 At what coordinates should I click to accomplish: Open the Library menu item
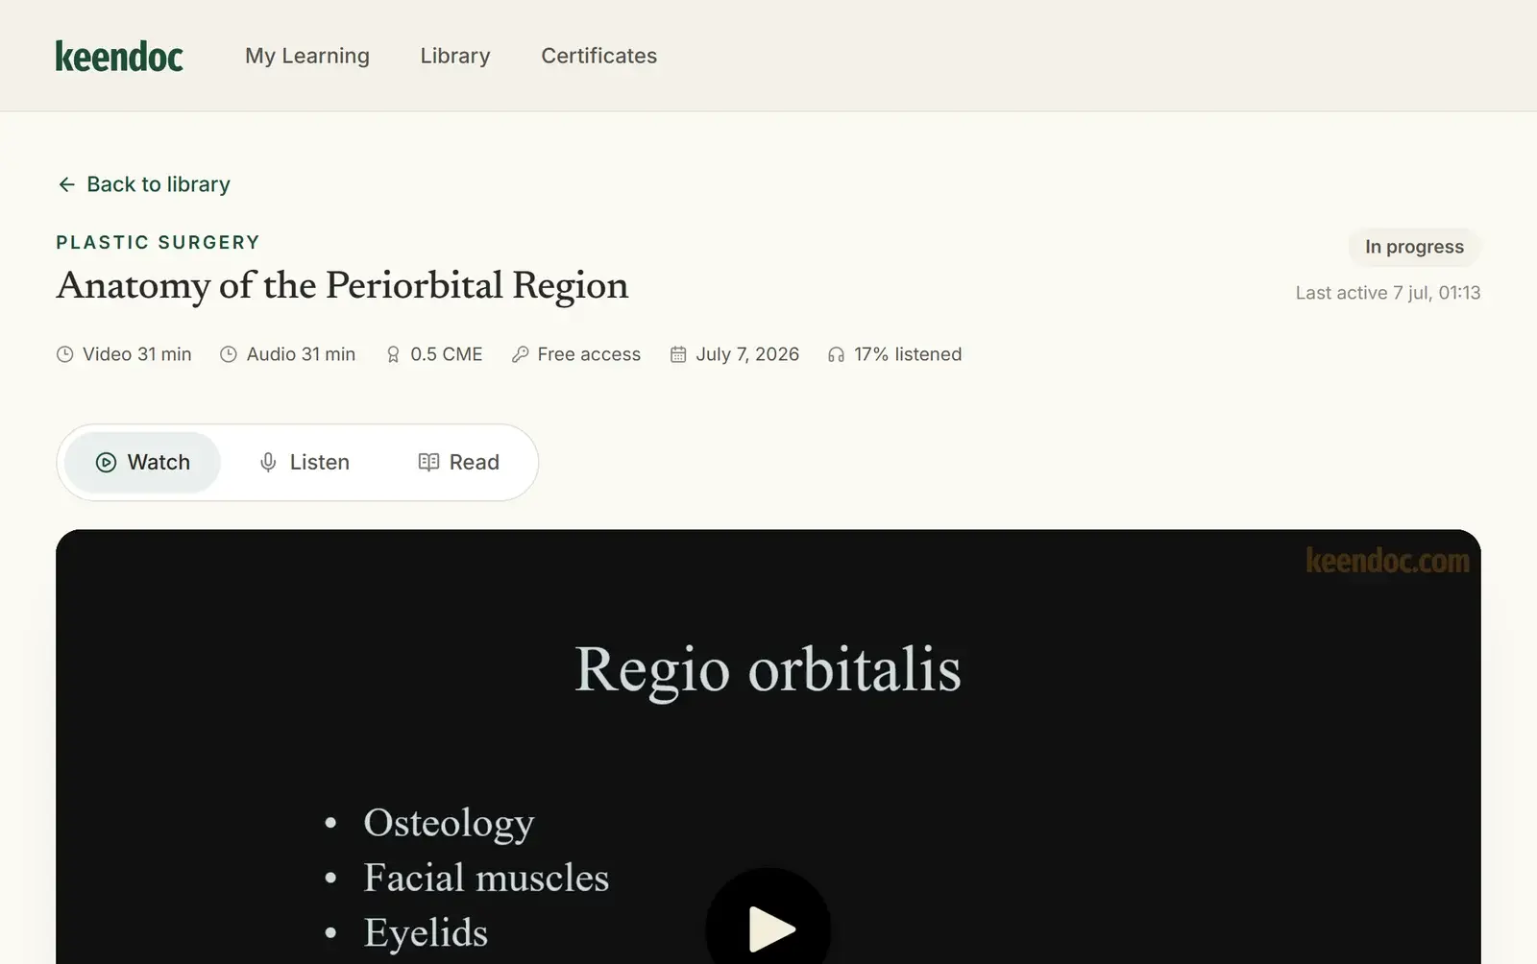pos(455,56)
